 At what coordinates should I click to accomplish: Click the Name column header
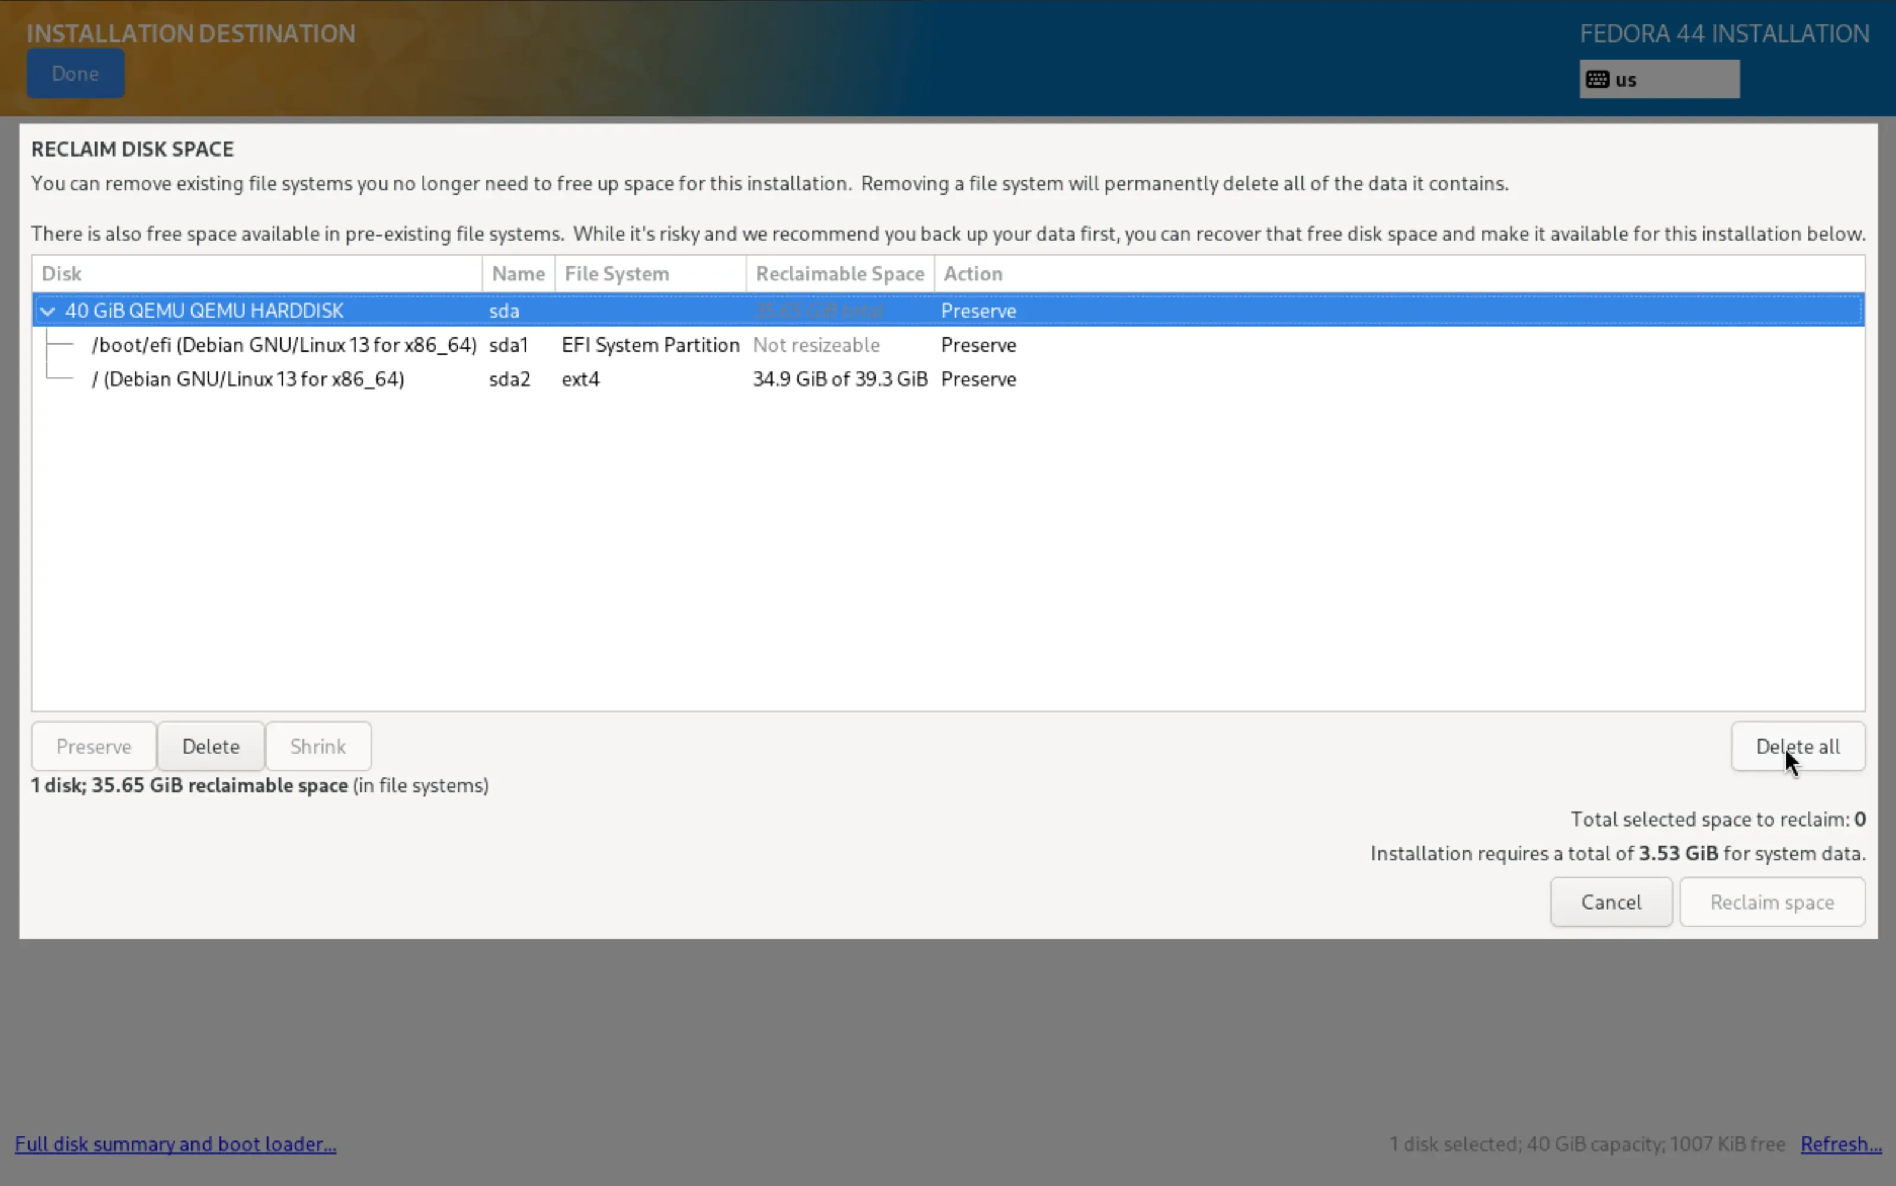[x=518, y=274]
